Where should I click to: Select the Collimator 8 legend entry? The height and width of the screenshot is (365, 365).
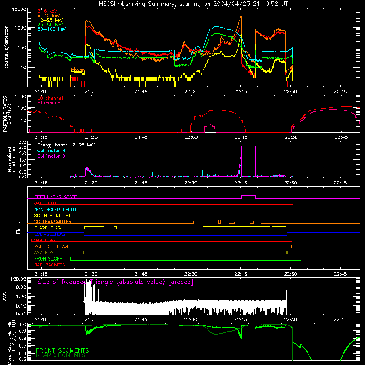(51, 151)
